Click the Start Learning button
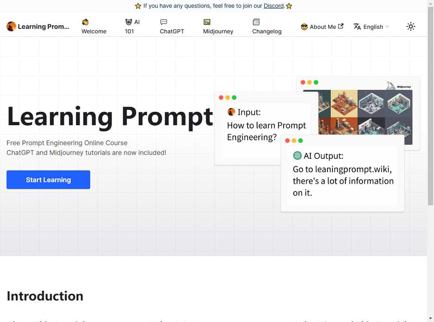434x322 pixels. click(x=48, y=180)
